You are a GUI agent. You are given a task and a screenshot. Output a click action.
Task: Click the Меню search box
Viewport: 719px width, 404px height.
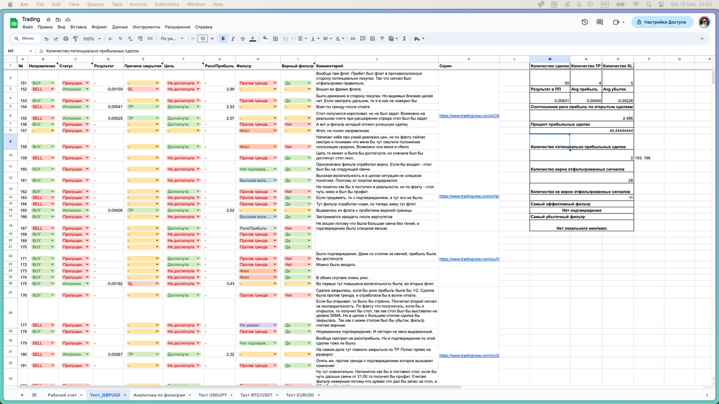tap(26, 38)
